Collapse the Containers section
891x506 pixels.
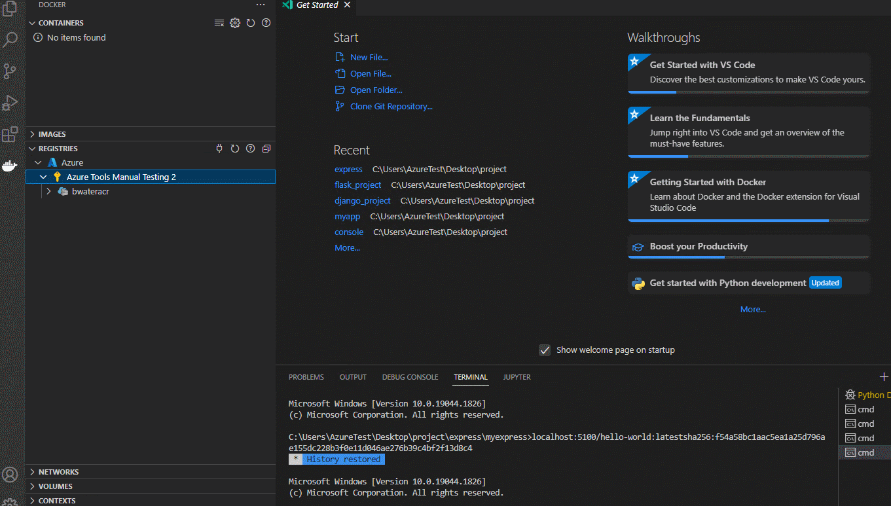click(32, 23)
